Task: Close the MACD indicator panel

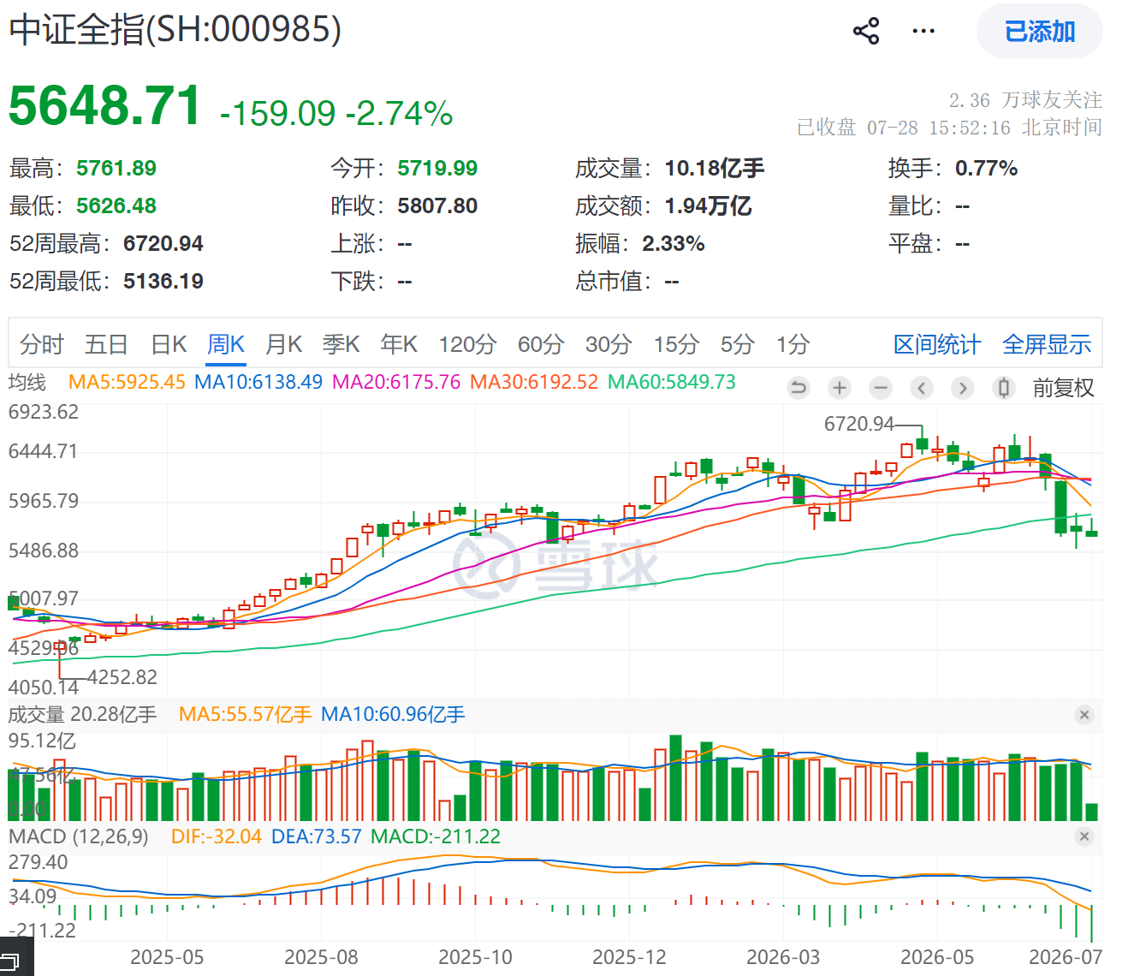Action: tap(1084, 836)
